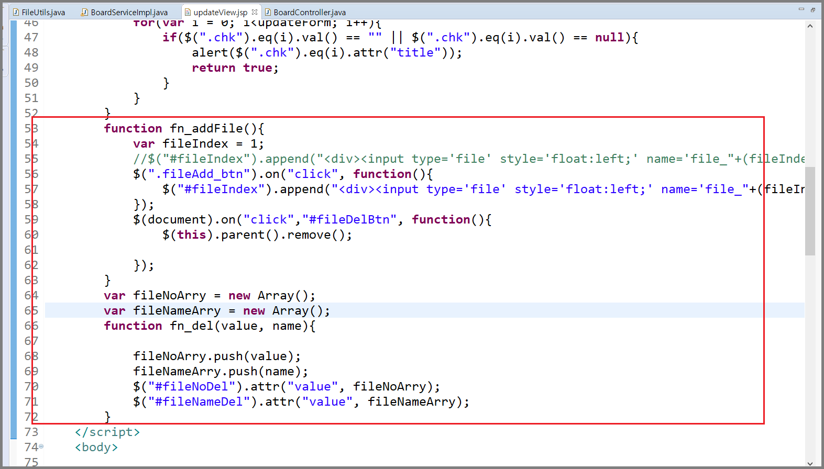Click 'fileNoArry.push(value);' on line 68
The image size is (824, 469).
(217, 356)
